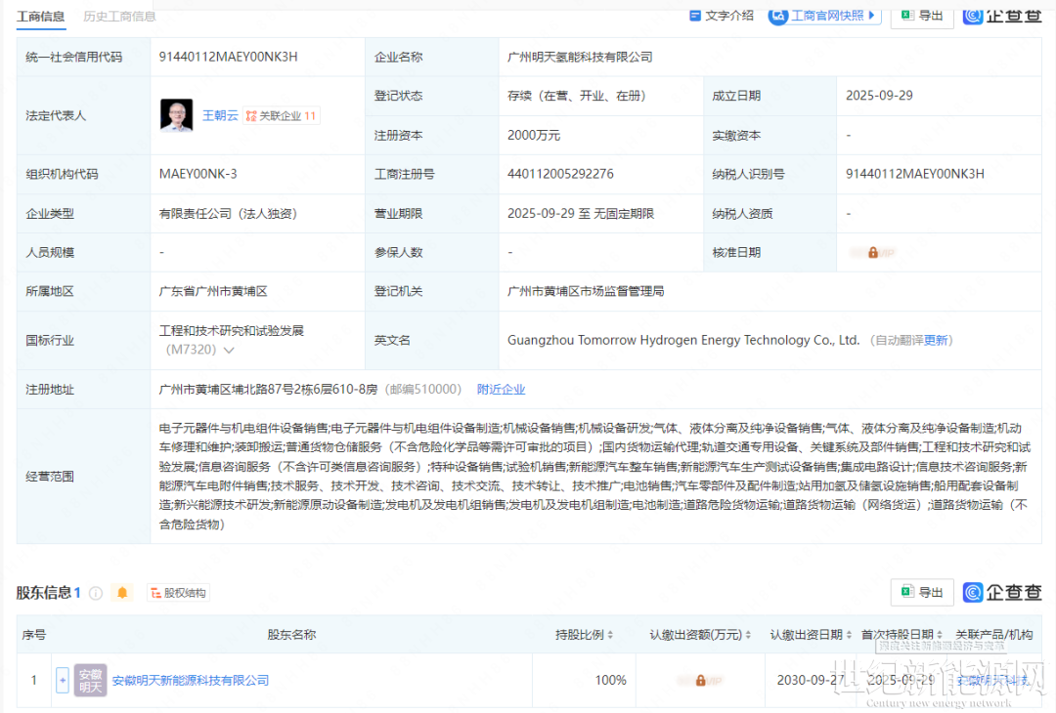
Task: Switch to 历史工商信息 tab
Action: click(x=119, y=17)
